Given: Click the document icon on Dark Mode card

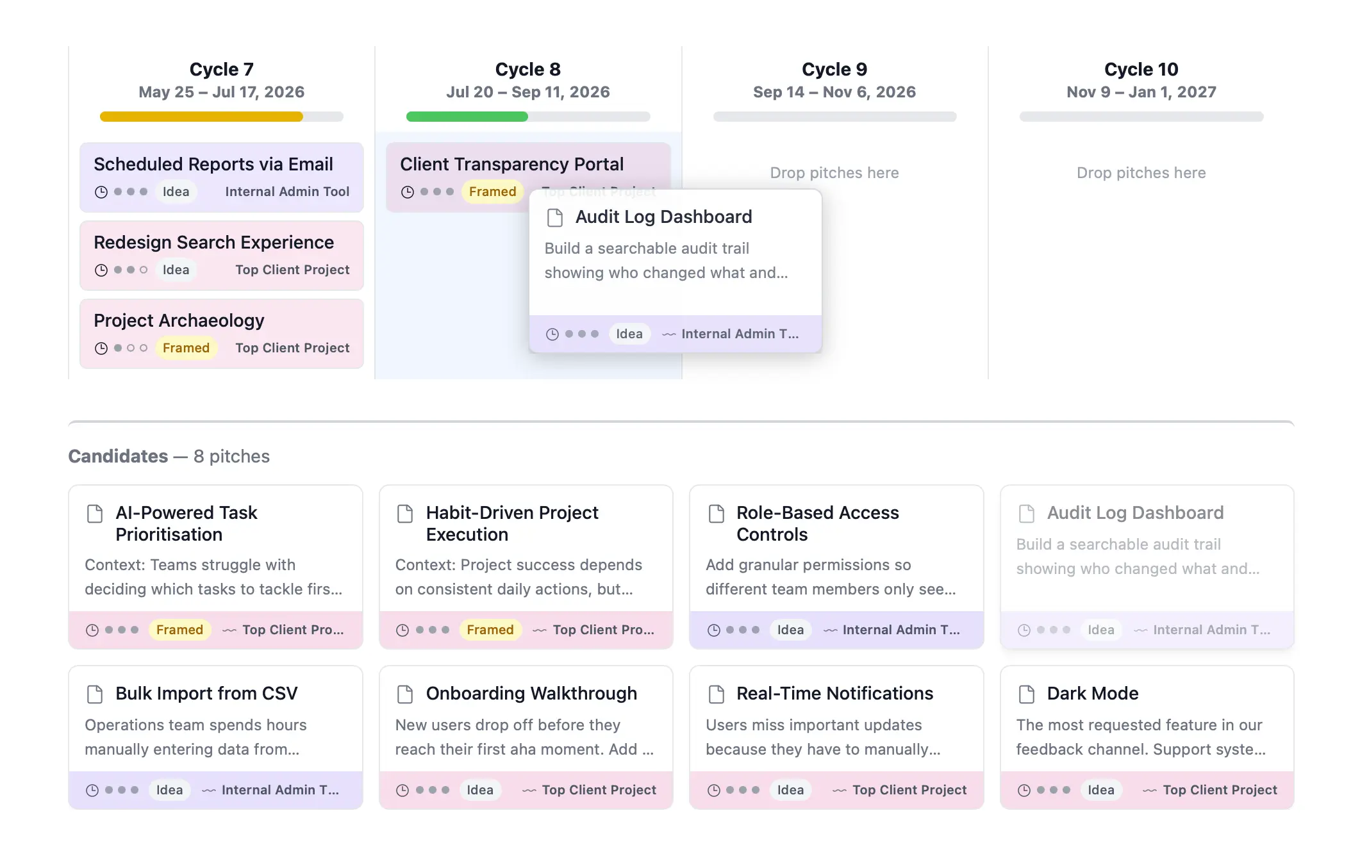Looking at the screenshot, I should click(x=1027, y=694).
